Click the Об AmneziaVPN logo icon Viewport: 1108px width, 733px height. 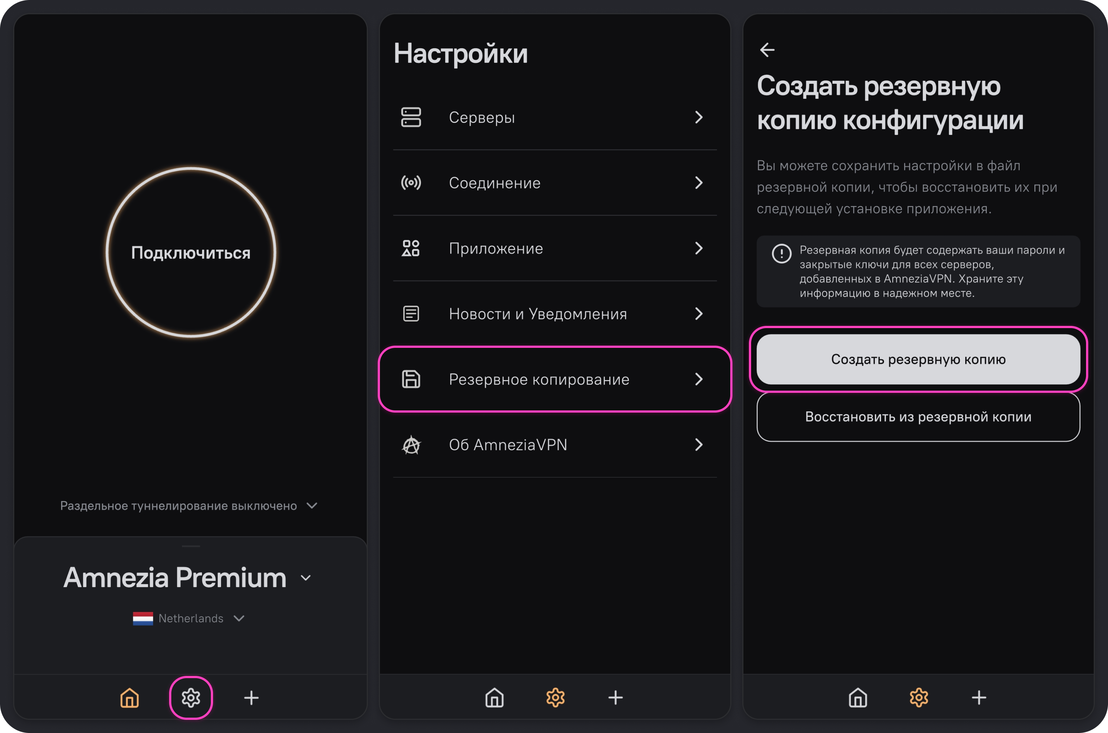pos(411,444)
